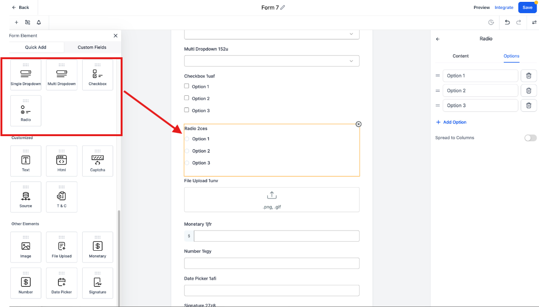
Task: Remove the Radio 2ces field
Action: pos(359,124)
